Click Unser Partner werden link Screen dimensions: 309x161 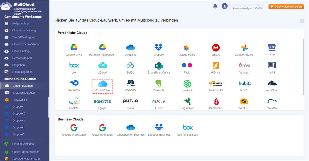click(x=26, y=152)
